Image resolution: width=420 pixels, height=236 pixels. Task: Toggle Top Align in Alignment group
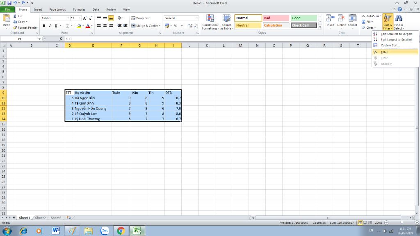click(x=99, y=18)
